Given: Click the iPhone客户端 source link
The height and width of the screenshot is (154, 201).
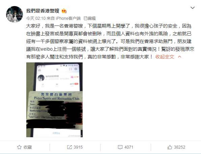Looking at the screenshot, I should pos(68,18).
